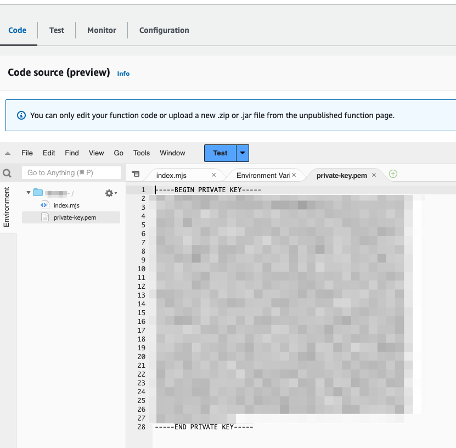The image size is (456, 448).
Task: Open the Test tab
Action: pyautogui.click(x=57, y=30)
